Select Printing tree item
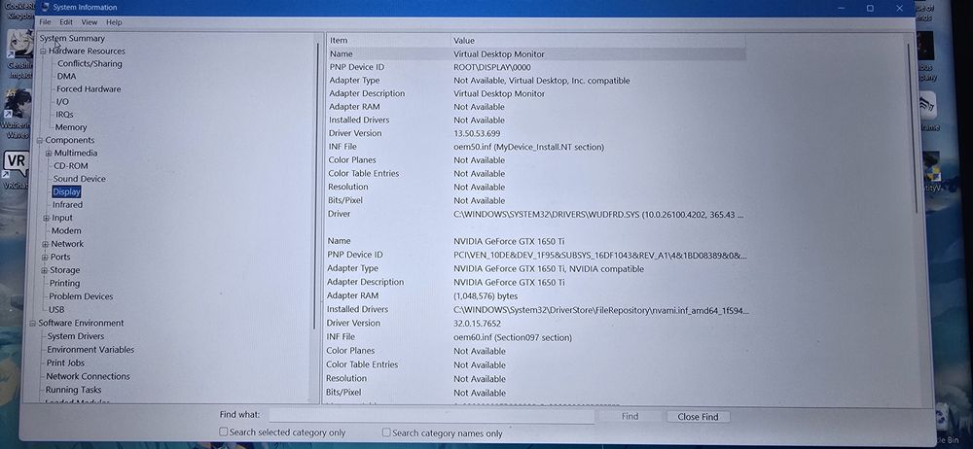 [x=64, y=284]
